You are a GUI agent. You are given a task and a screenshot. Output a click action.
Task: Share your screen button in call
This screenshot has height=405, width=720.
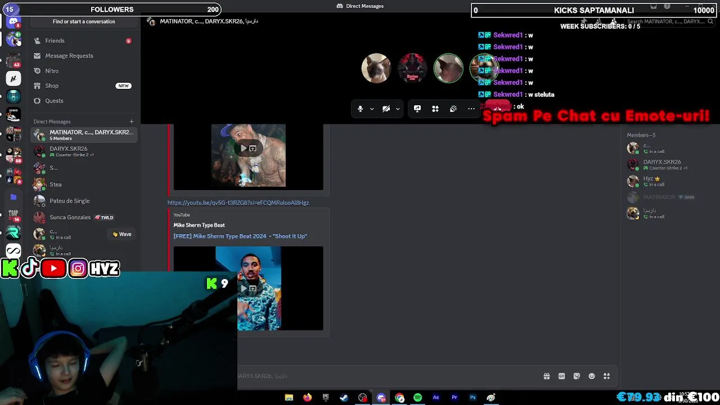417,109
